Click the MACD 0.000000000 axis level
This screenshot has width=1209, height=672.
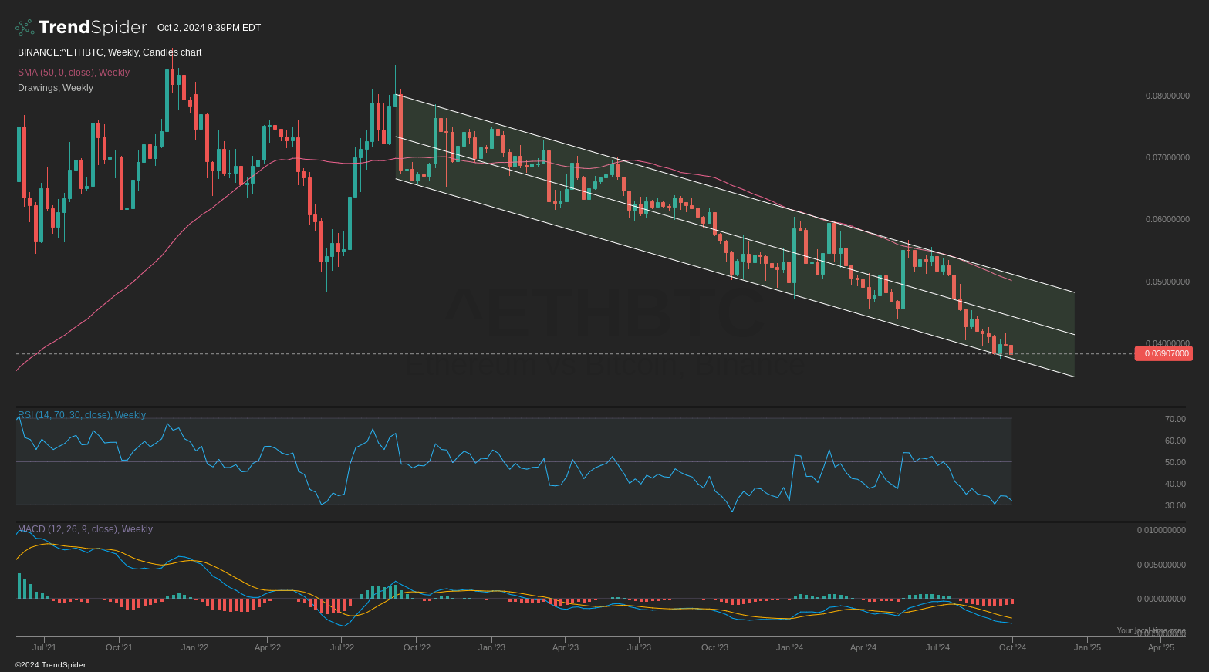click(1161, 599)
